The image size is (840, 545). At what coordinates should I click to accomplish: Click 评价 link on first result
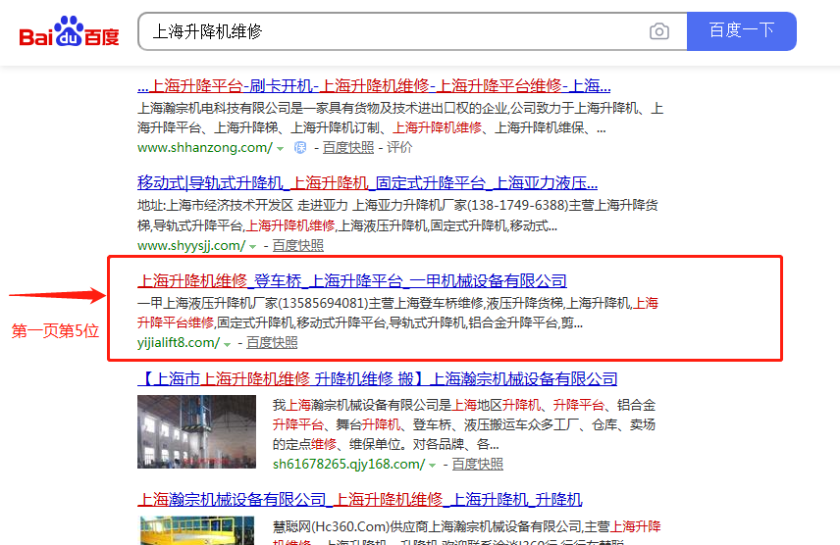click(399, 148)
